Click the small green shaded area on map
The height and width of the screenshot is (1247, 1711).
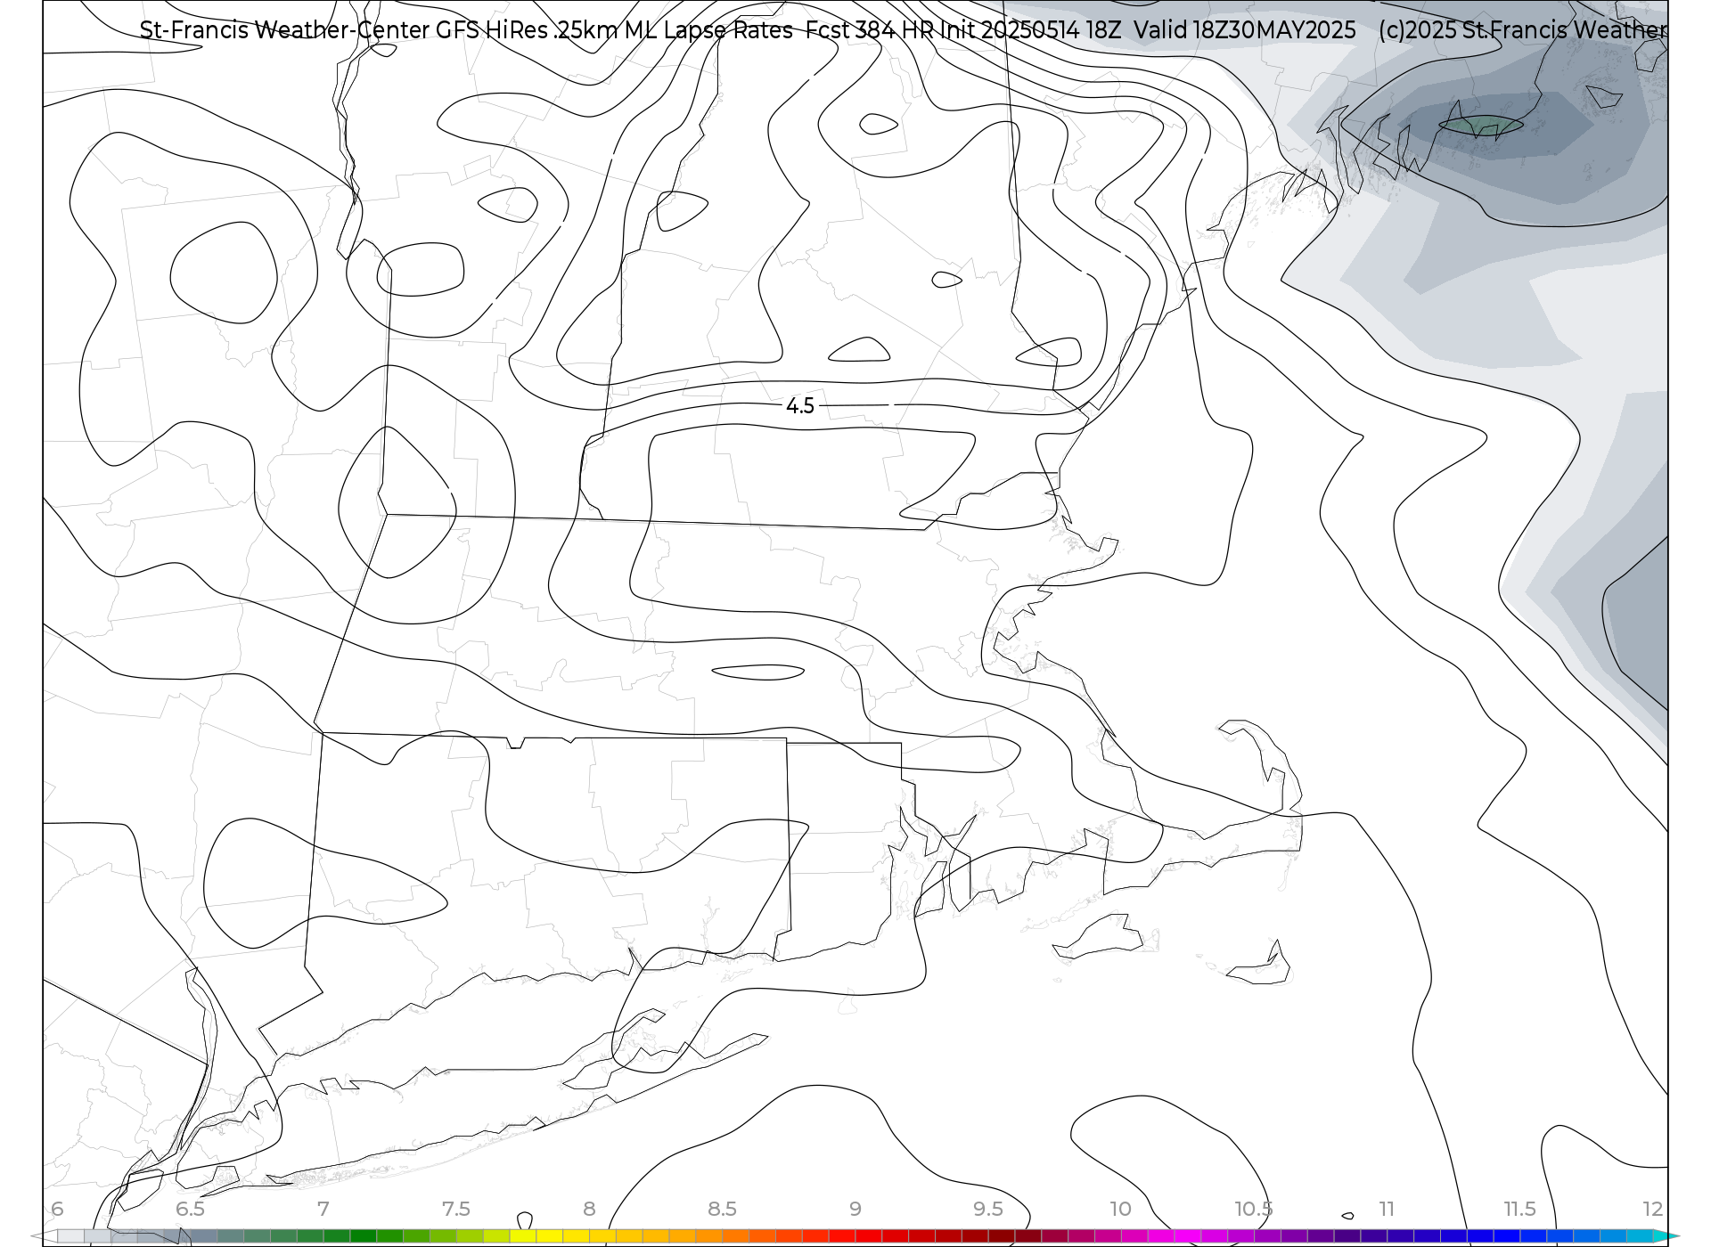[x=1481, y=126]
